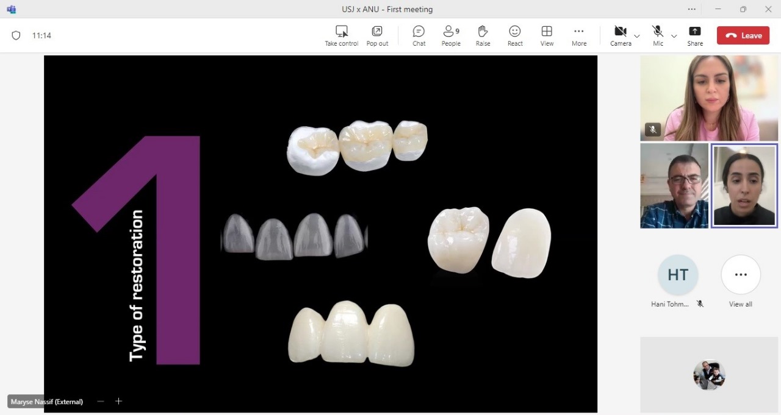Viewport: 781px width, 415px height.
Task: Expand the Camera options dropdown arrow
Action: point(637,36)
